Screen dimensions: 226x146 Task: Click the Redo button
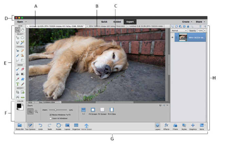pyautogui.click(x=50, y=127)
